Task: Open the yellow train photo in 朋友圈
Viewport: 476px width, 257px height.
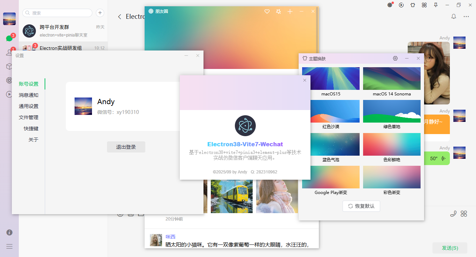Action: 232,196
